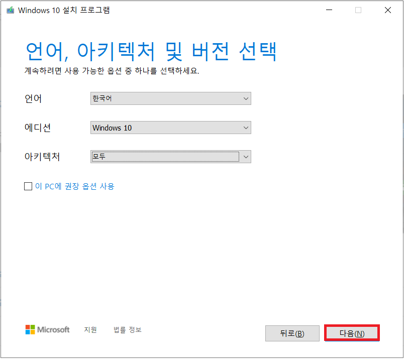Click the 언어 label text
This screenshot has height=361, width=406.
coord(33,99)
